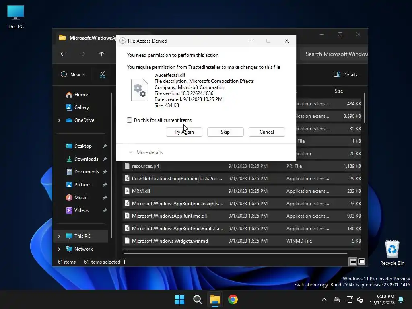The image size is (412, 309).
Task: Switch to the details list view icon
Action: (x=353, y=262)
